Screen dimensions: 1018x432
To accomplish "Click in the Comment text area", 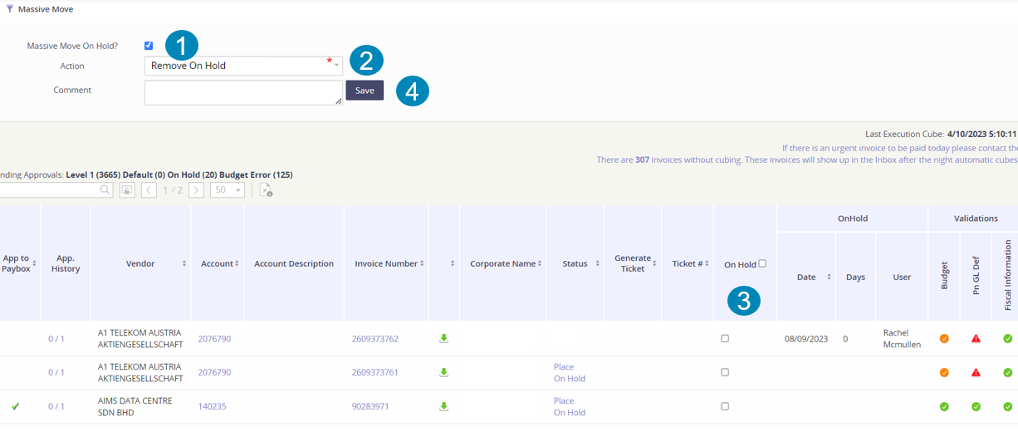I will (243, 92).
